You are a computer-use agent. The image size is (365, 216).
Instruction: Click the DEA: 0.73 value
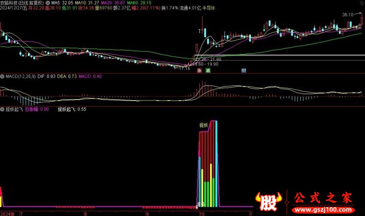(67, 76)
